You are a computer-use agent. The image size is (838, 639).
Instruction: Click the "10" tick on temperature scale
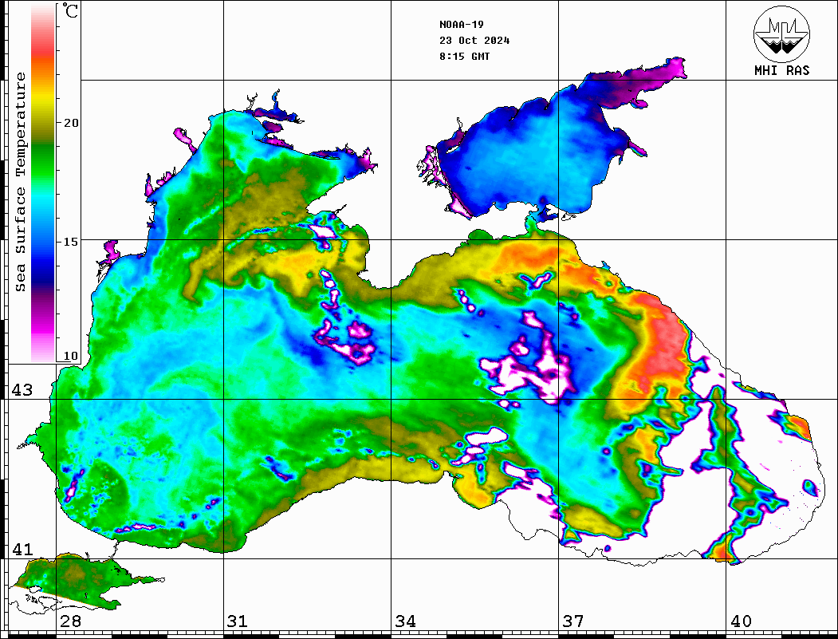tap(71, 356)
